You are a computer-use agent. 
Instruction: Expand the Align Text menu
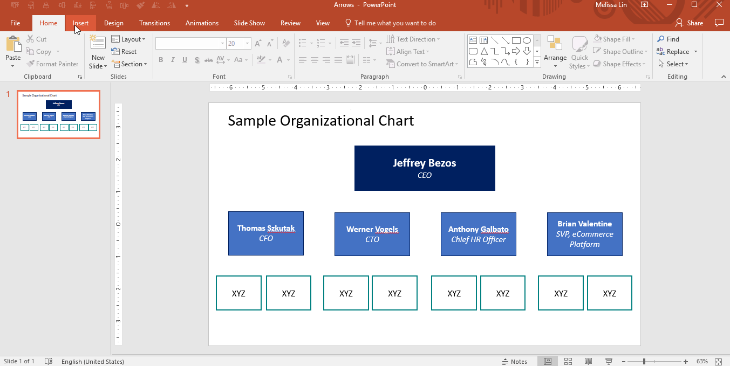(408, 52)
